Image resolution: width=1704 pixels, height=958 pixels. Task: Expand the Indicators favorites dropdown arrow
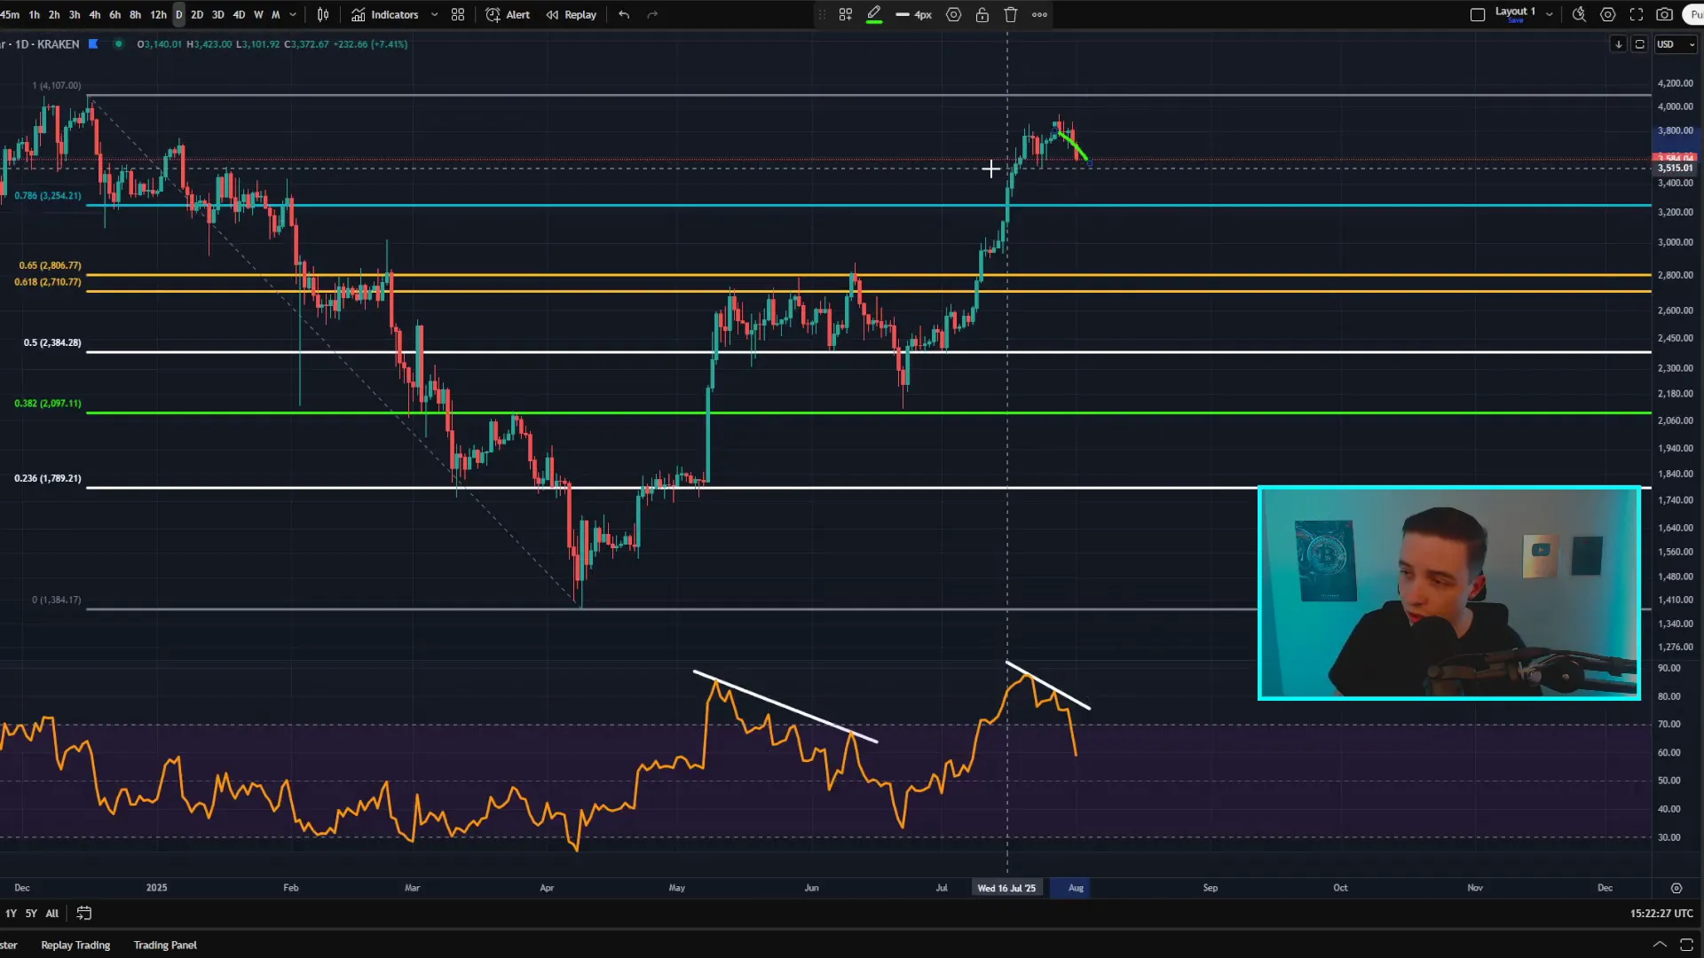434,15
